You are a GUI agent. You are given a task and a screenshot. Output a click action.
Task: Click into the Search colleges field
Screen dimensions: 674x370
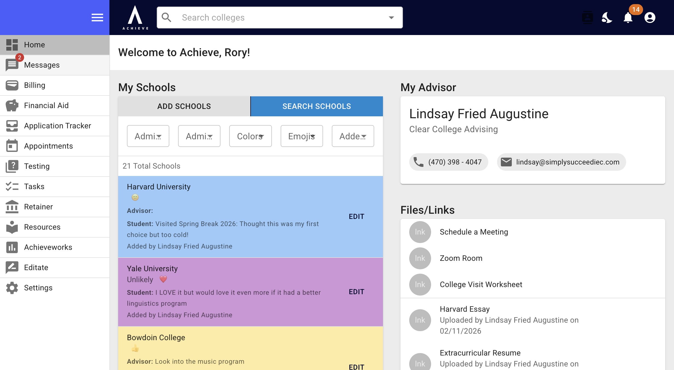pos(280,18)
